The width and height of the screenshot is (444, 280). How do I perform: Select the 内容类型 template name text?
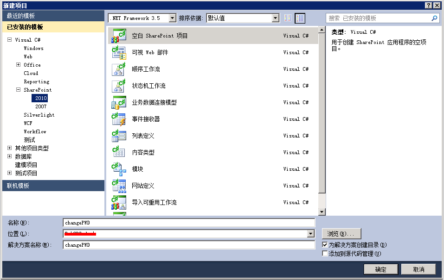(143, 153)
